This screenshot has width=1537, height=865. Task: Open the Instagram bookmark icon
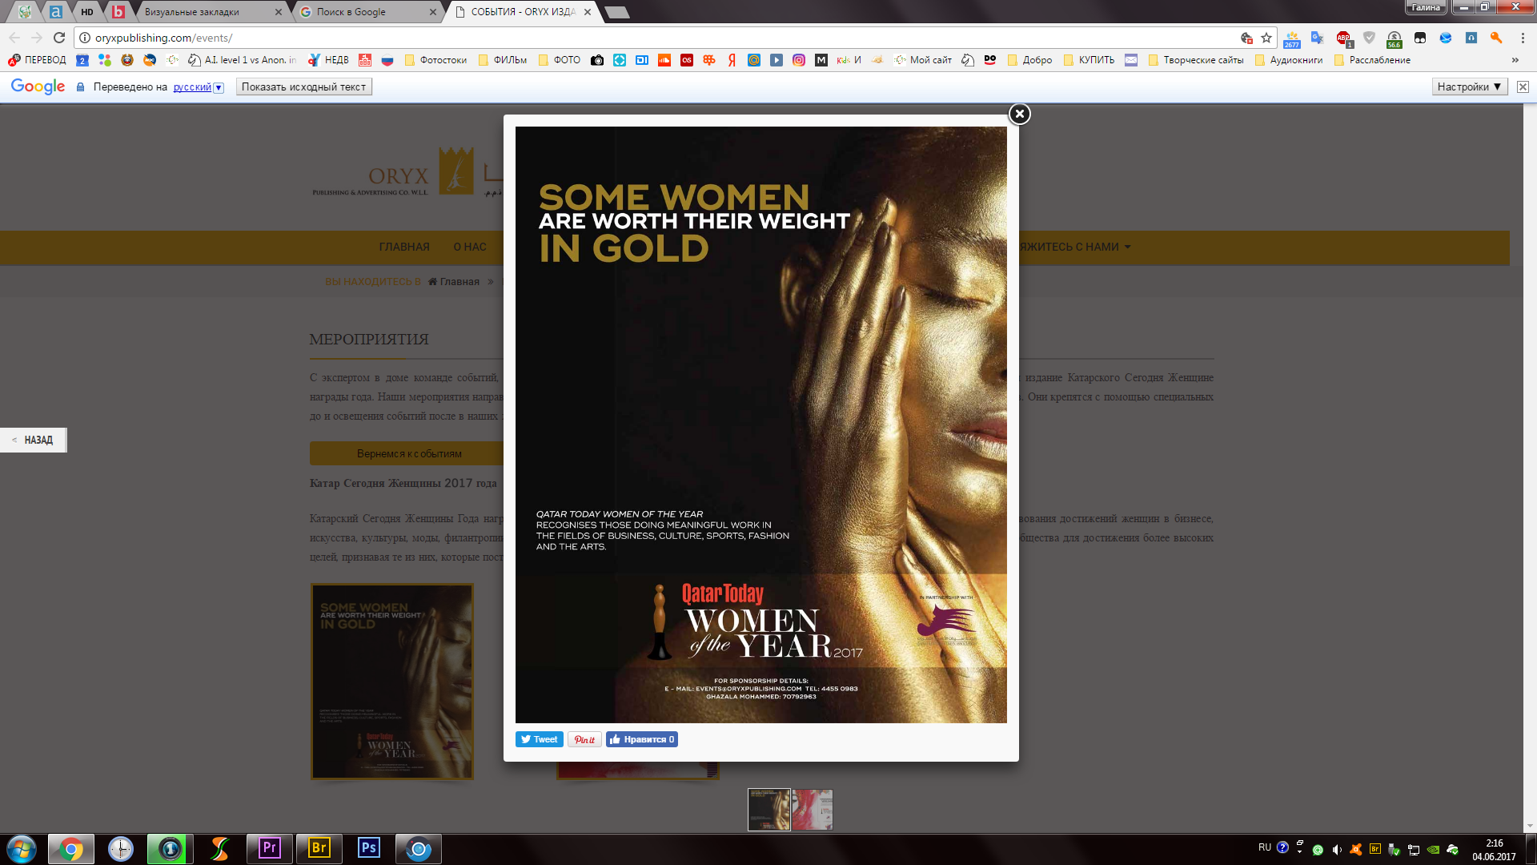coord(799,60)
